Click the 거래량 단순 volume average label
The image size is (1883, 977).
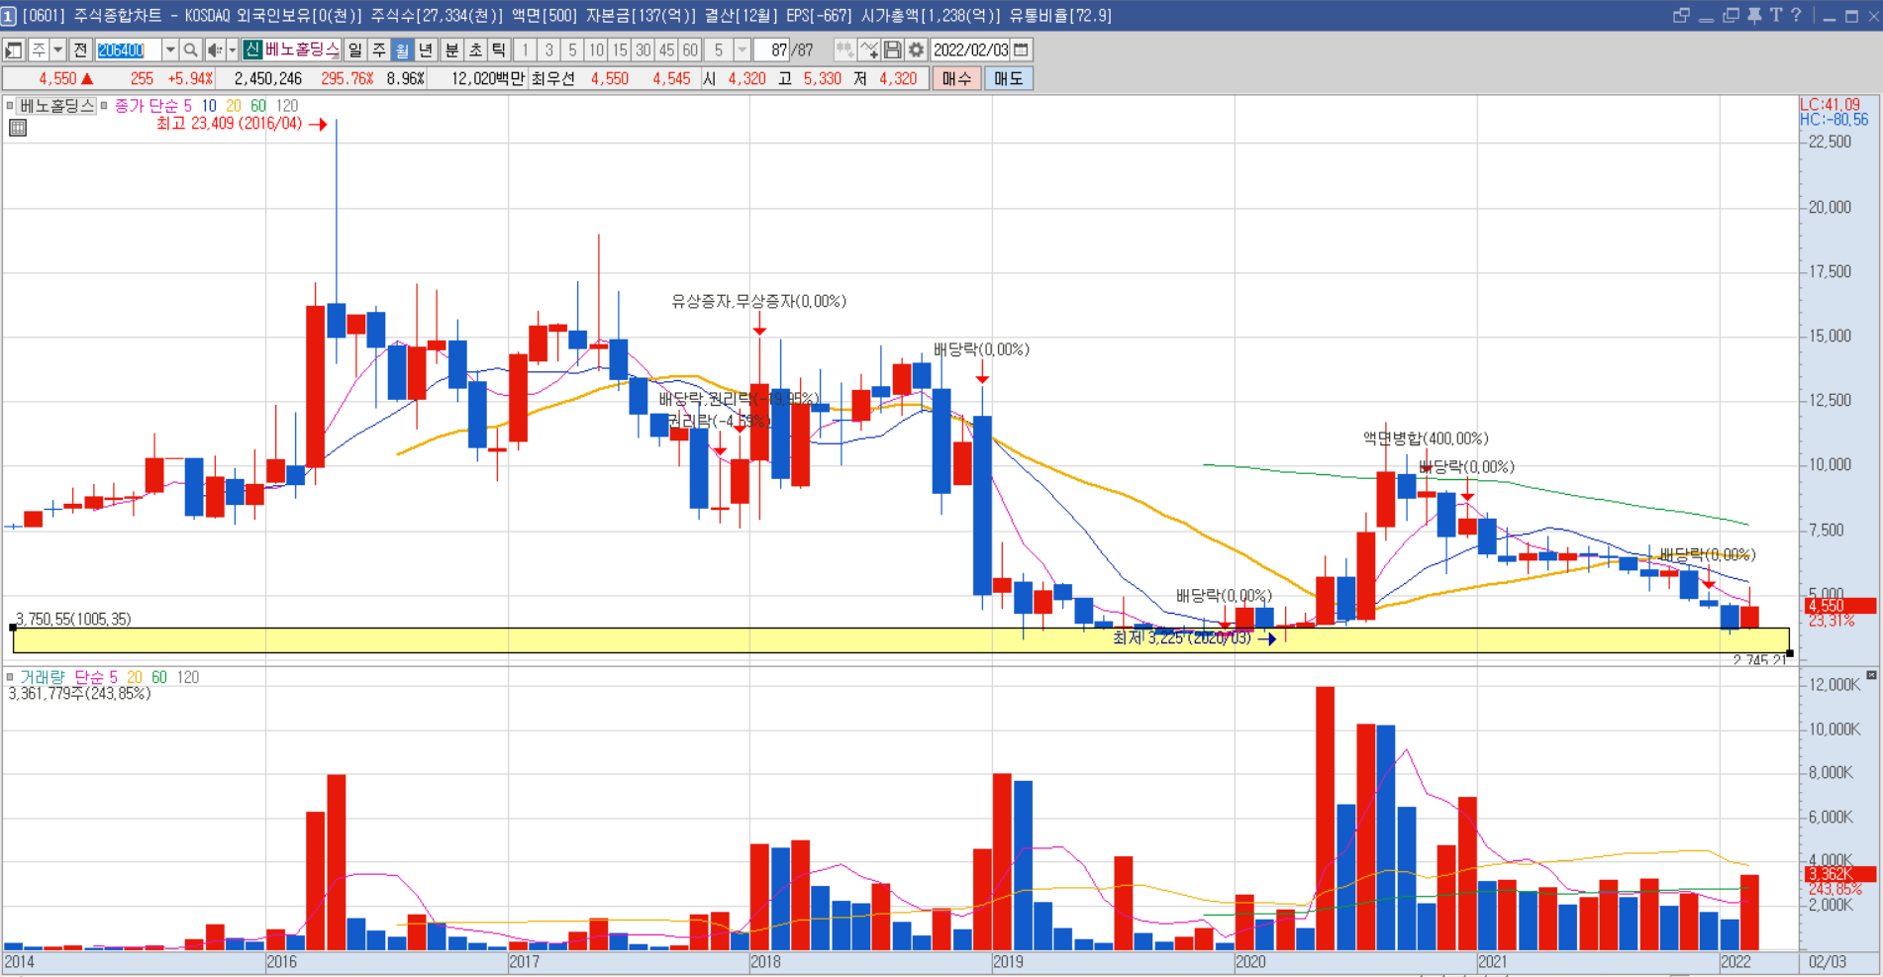61,677
